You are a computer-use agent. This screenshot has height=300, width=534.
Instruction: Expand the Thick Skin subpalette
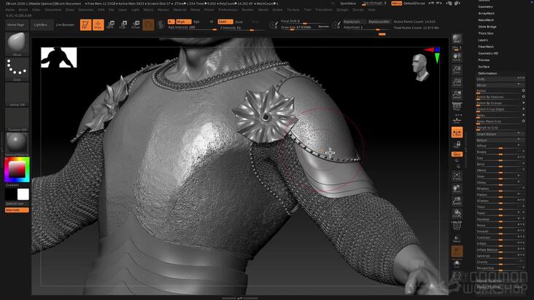486,33
